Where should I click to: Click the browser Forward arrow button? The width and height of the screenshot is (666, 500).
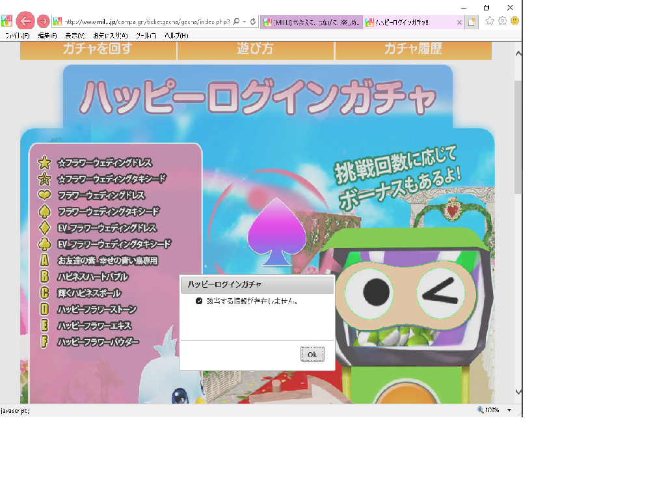click(x=43, y=21)
